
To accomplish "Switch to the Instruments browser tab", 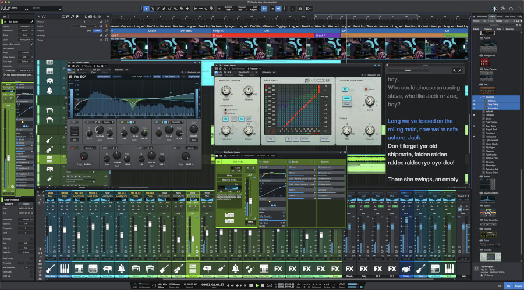I will pos(482,16).
